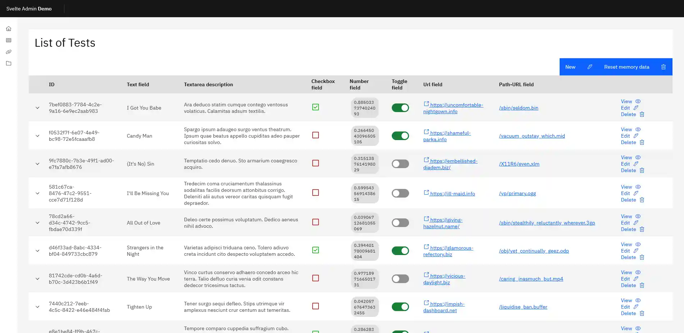This screenshot has width=684, height=333.
Task: Uncheck the checkbox for I Got You Babe
Action: point(315,107)
